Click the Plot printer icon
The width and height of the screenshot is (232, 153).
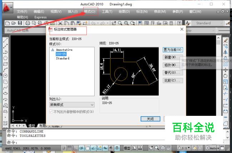tap(28, 23)
